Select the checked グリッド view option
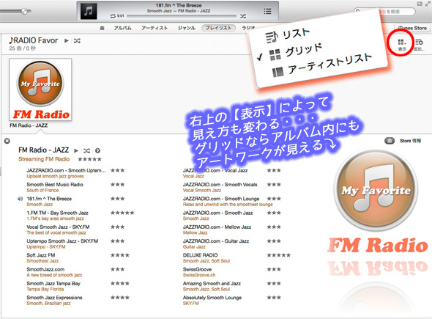The width and height of the screenshot is (432, 319). click(295, 52)
